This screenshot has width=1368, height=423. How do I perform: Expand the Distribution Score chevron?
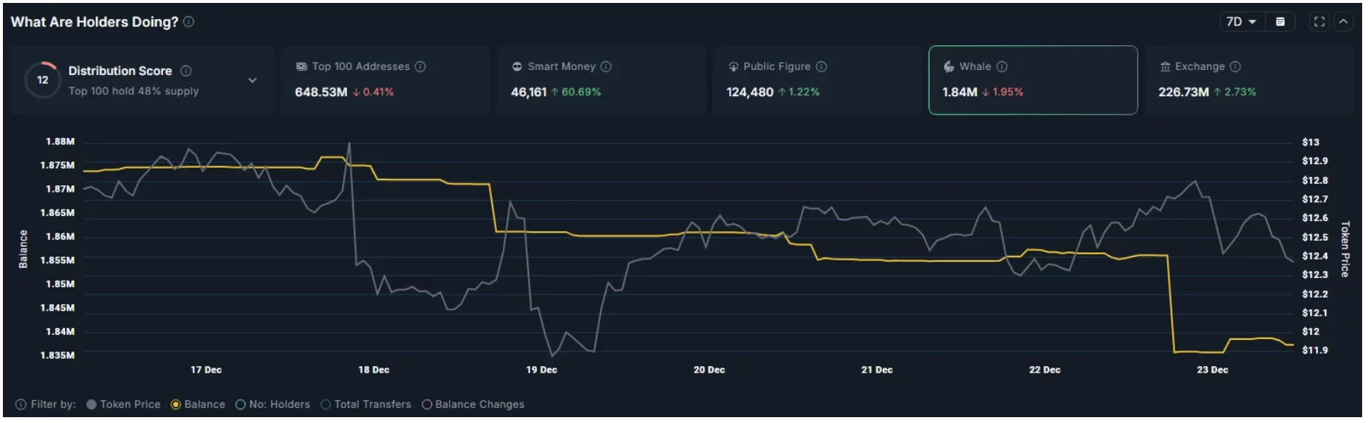[x=252, y=80]
